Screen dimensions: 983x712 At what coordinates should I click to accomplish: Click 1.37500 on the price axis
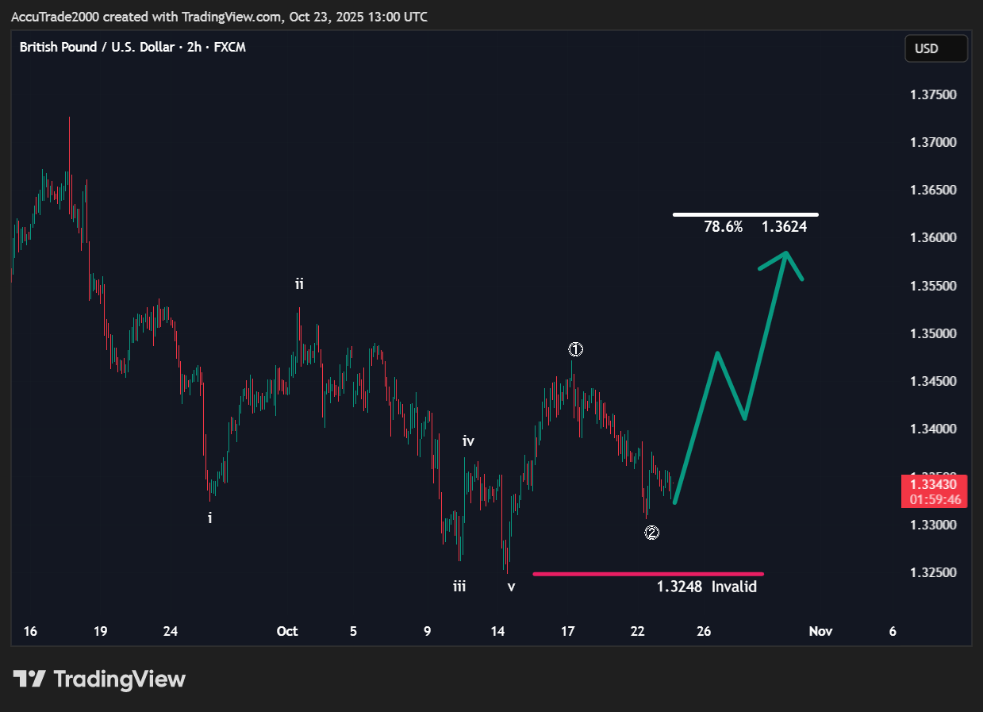[x=933, y=94]
